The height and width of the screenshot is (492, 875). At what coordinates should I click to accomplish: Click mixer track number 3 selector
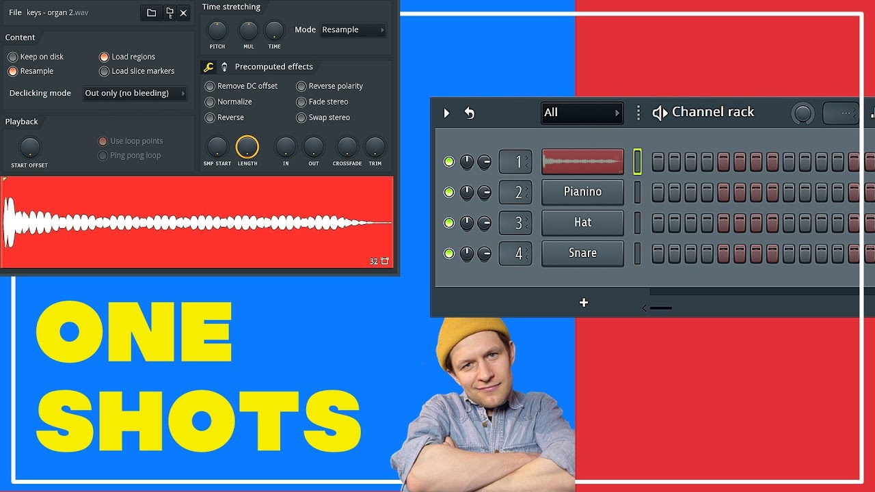[515, 223]
